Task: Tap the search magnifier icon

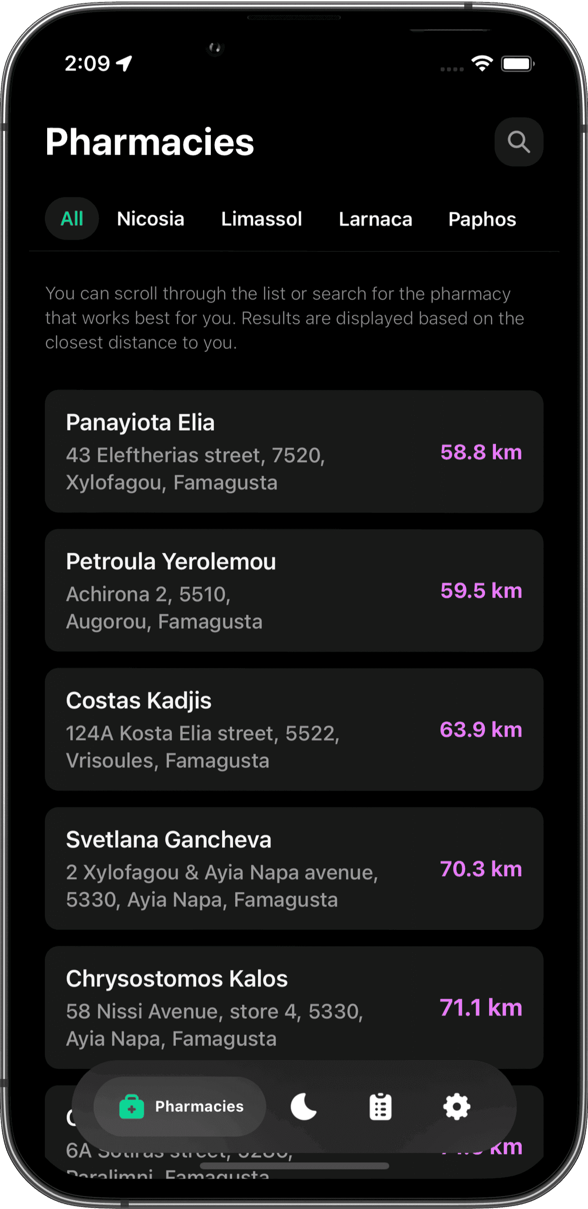Action: [519, 142]
